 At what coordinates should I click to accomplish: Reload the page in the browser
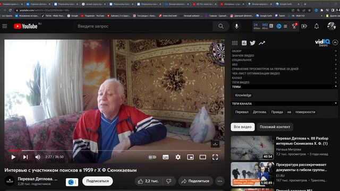tap(10, 10)
